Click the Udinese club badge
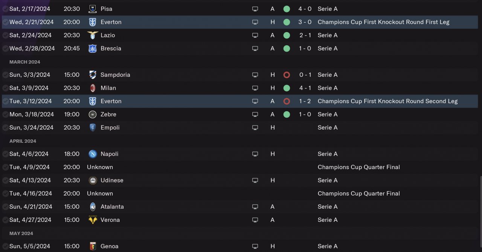This screenshot has width=482, height=252. (x=92, y=180)
